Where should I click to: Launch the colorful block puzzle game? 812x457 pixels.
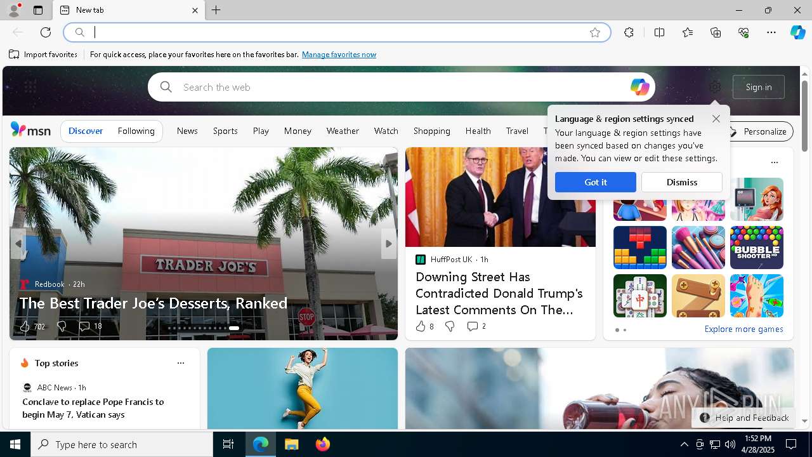pos(640,248)
